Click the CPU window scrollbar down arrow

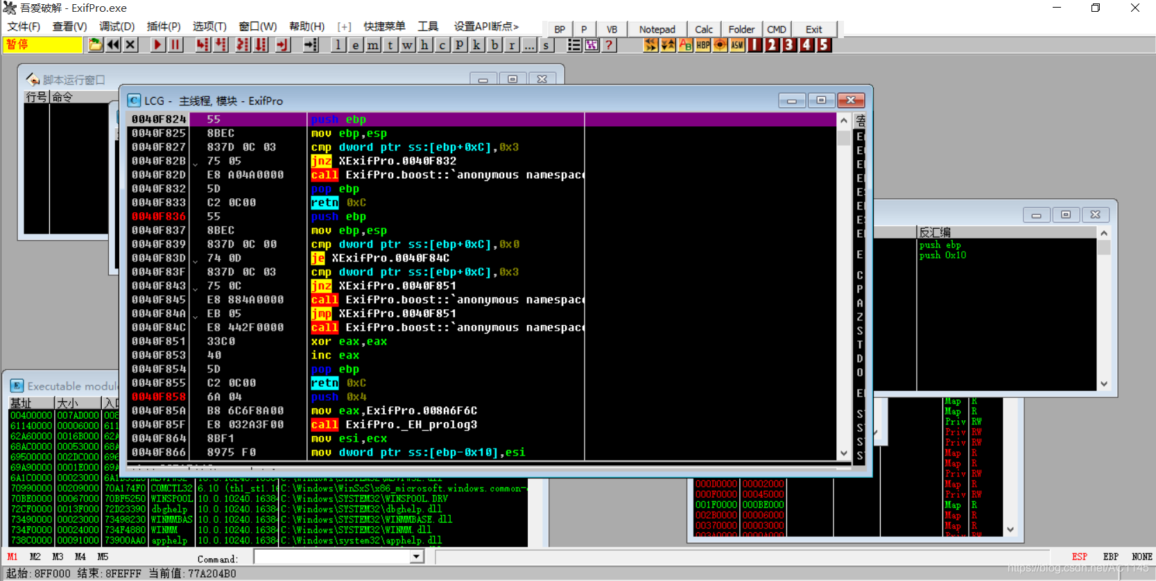pos(844,453)
